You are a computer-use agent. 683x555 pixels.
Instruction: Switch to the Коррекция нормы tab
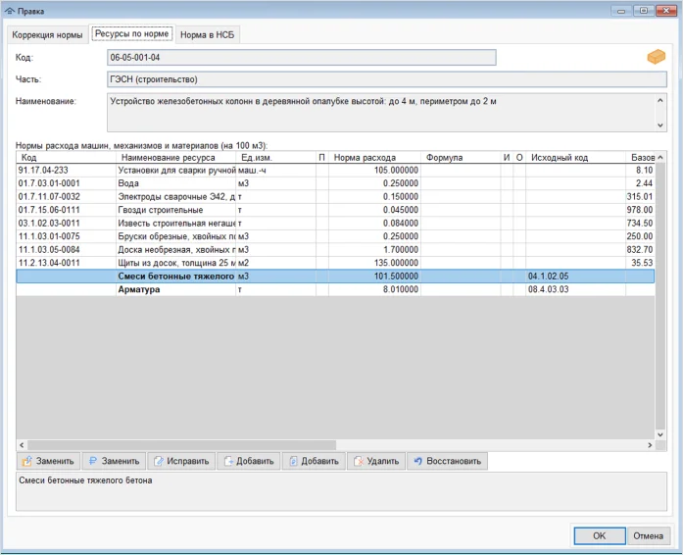47,34
